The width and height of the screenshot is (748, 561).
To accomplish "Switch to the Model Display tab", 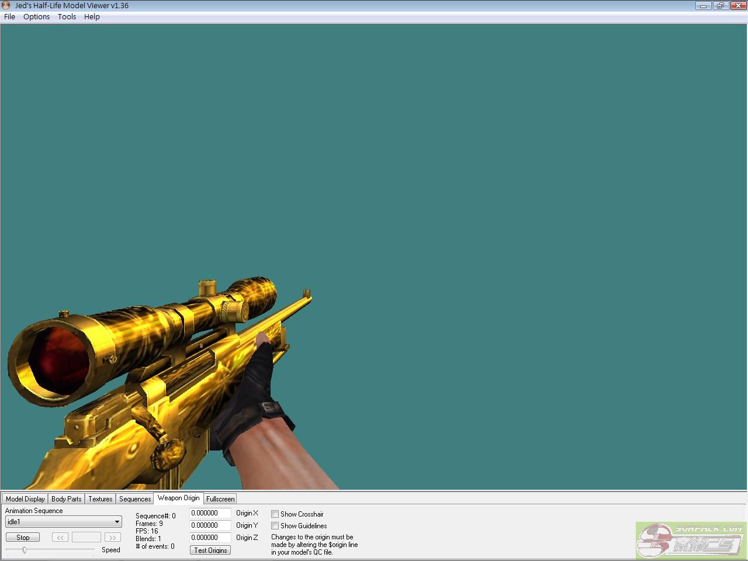I will click(25, 499).
